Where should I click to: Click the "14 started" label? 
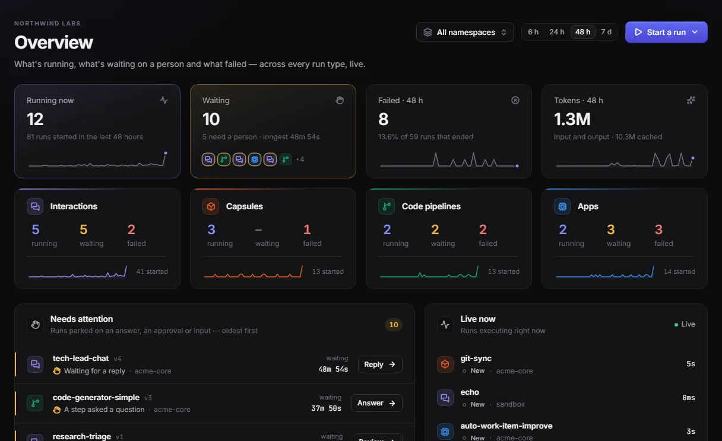(x=679, y=271)
